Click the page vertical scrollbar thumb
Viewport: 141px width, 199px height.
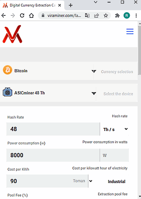140,51
